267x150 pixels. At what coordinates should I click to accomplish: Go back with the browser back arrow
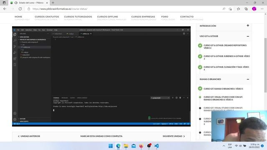(5, 9)
